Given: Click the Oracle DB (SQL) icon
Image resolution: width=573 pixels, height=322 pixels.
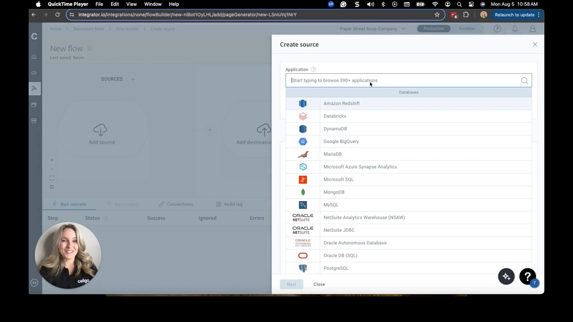Looking at the screenshot, I should [x=303, y=255].
